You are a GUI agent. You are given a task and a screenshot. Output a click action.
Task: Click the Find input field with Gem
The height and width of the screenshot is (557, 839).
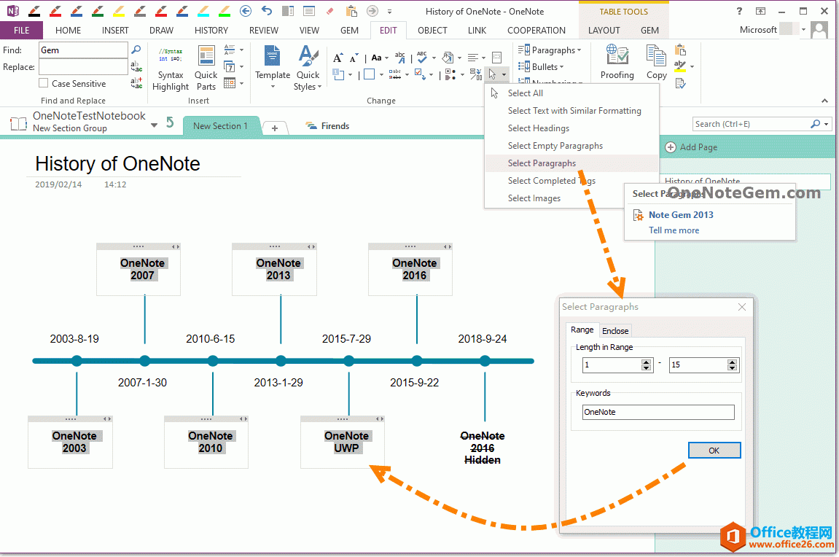[83, 50]
